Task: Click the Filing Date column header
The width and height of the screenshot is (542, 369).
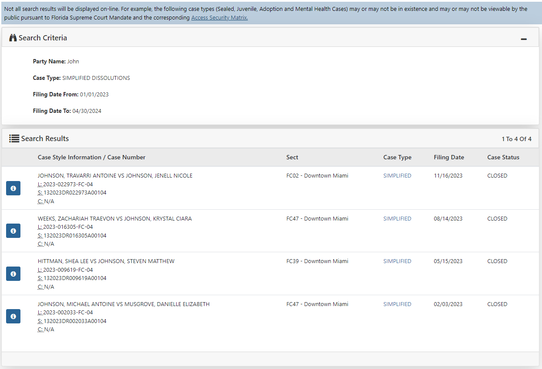Action: tap(449, 157)
